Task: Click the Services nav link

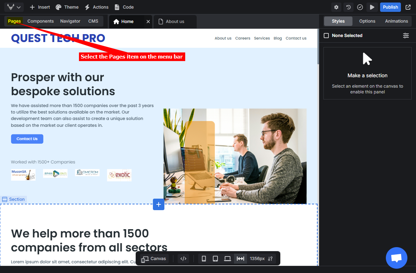Action: (x=262, y=38)
